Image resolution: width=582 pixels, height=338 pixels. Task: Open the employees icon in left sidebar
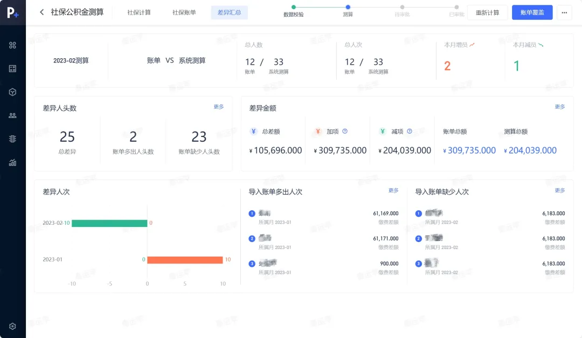[x=12, y=115]
